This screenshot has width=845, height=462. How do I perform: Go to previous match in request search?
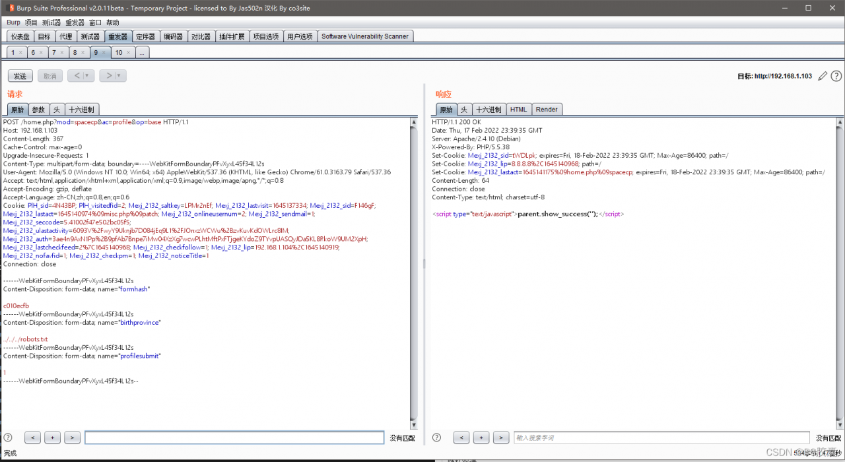pos(33,437)
